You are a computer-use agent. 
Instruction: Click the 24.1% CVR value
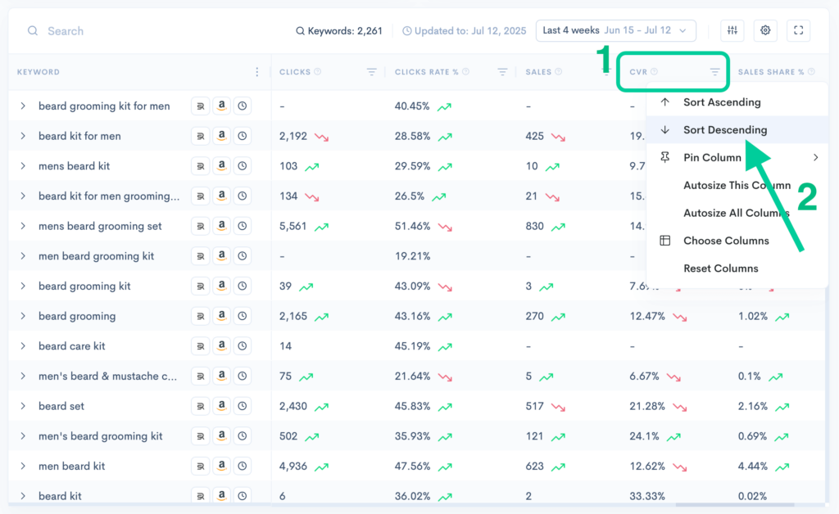[x=644, y=436]
